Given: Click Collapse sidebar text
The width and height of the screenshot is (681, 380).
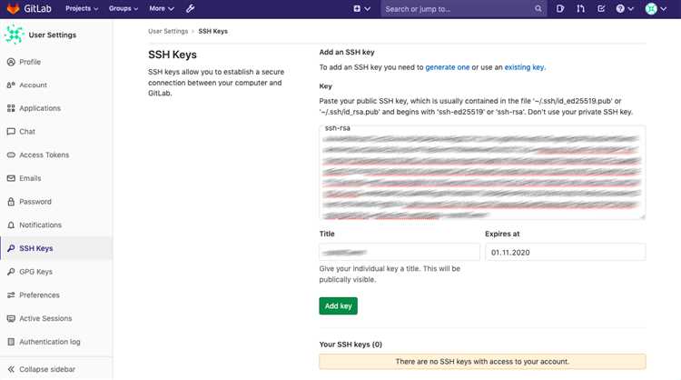Looking at the screenshot, I should point(47,369).
